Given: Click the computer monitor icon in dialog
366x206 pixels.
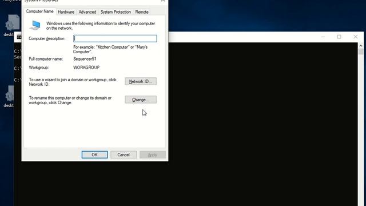Looking at the screenshot, I should 35,25.
